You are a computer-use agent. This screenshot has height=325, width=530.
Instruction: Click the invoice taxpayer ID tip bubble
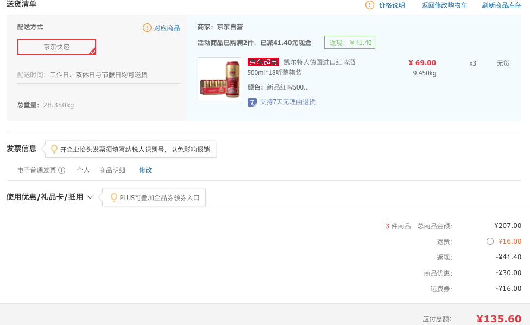(130, 149)
